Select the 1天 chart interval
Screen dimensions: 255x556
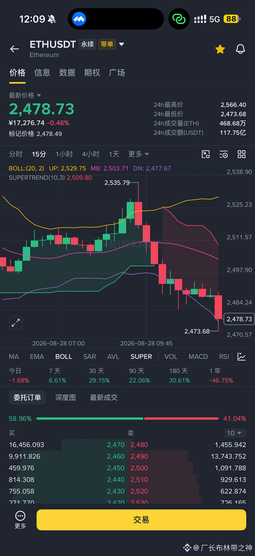(x=114, y=154)
